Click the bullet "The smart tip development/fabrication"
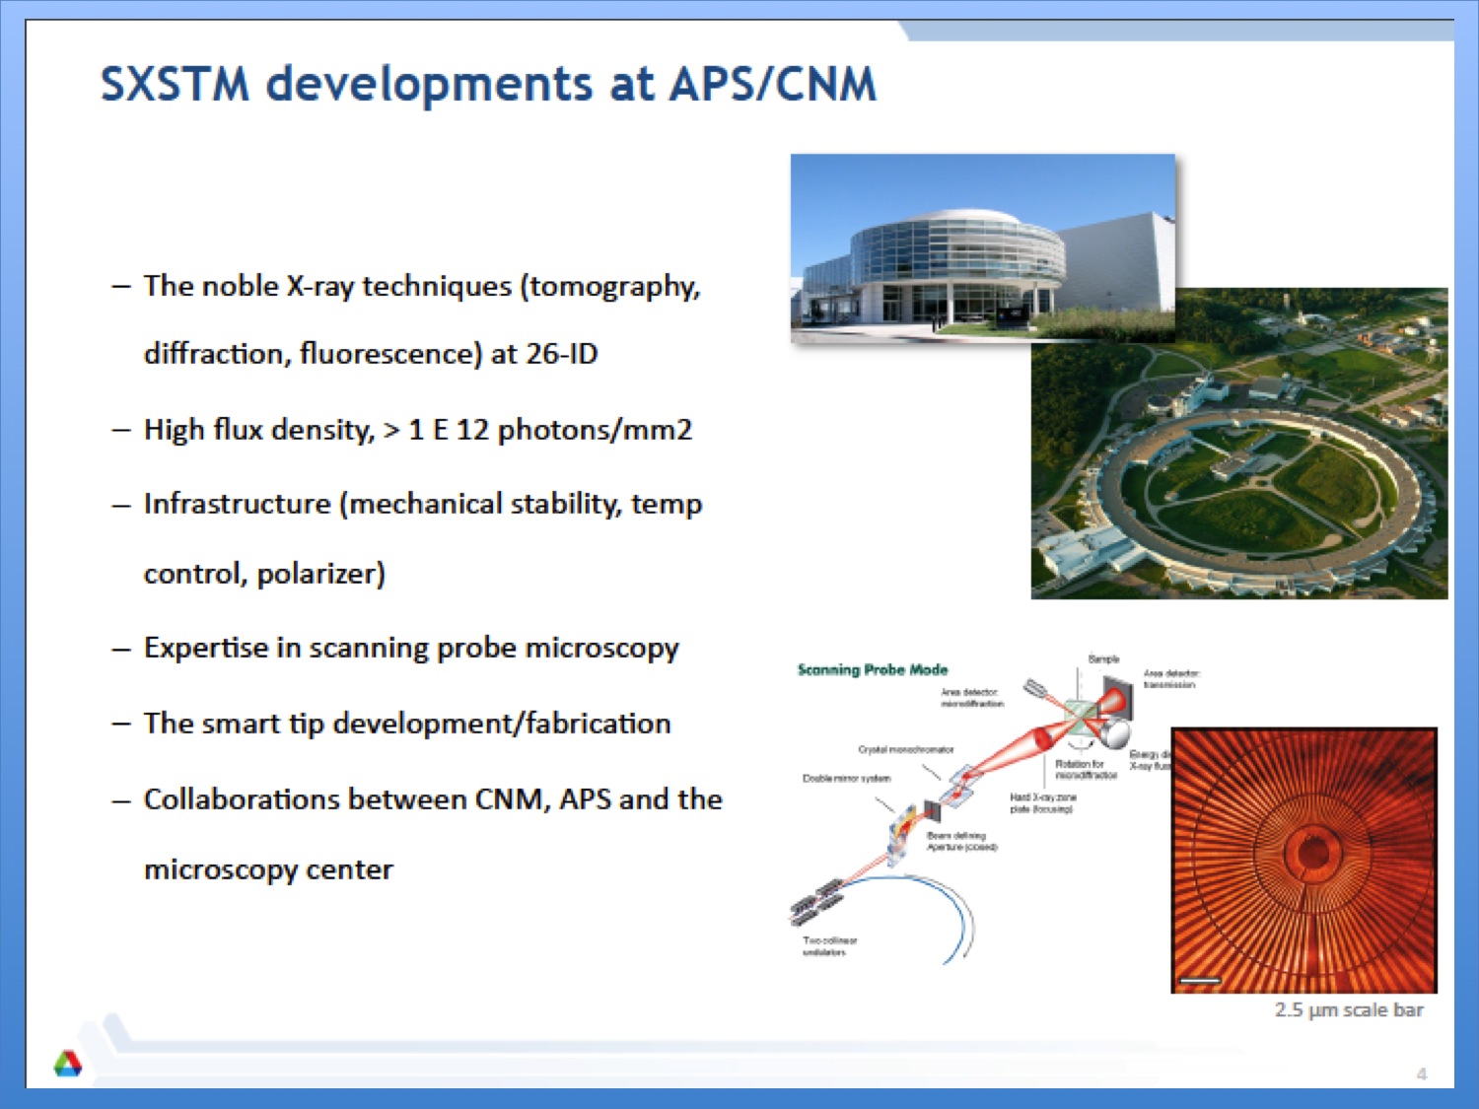This screenshot has width=1479, height=1109. 407,723
